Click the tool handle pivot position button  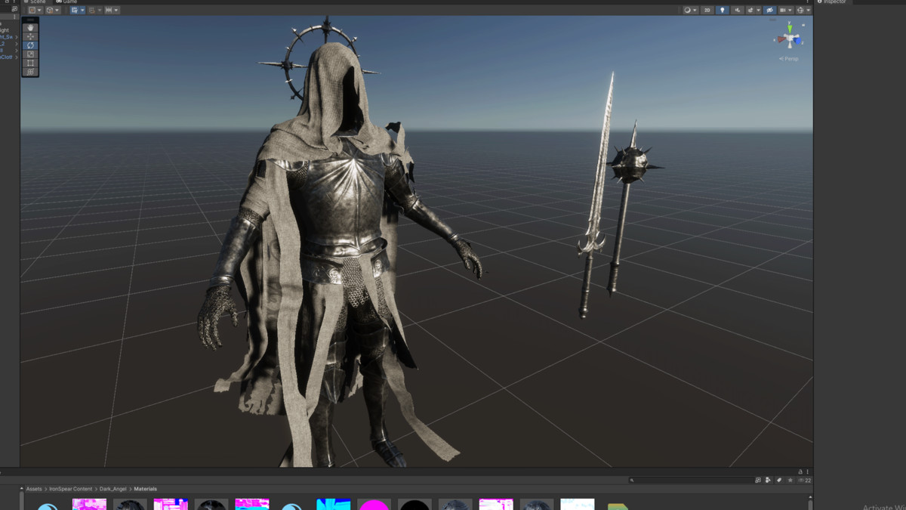(32, 10)
